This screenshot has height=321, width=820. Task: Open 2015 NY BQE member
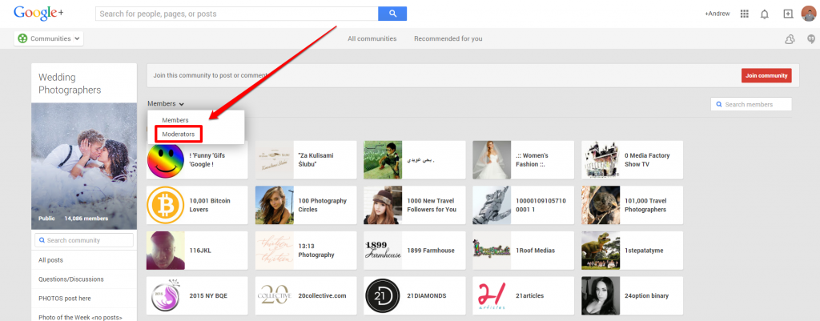click(197, 295)
